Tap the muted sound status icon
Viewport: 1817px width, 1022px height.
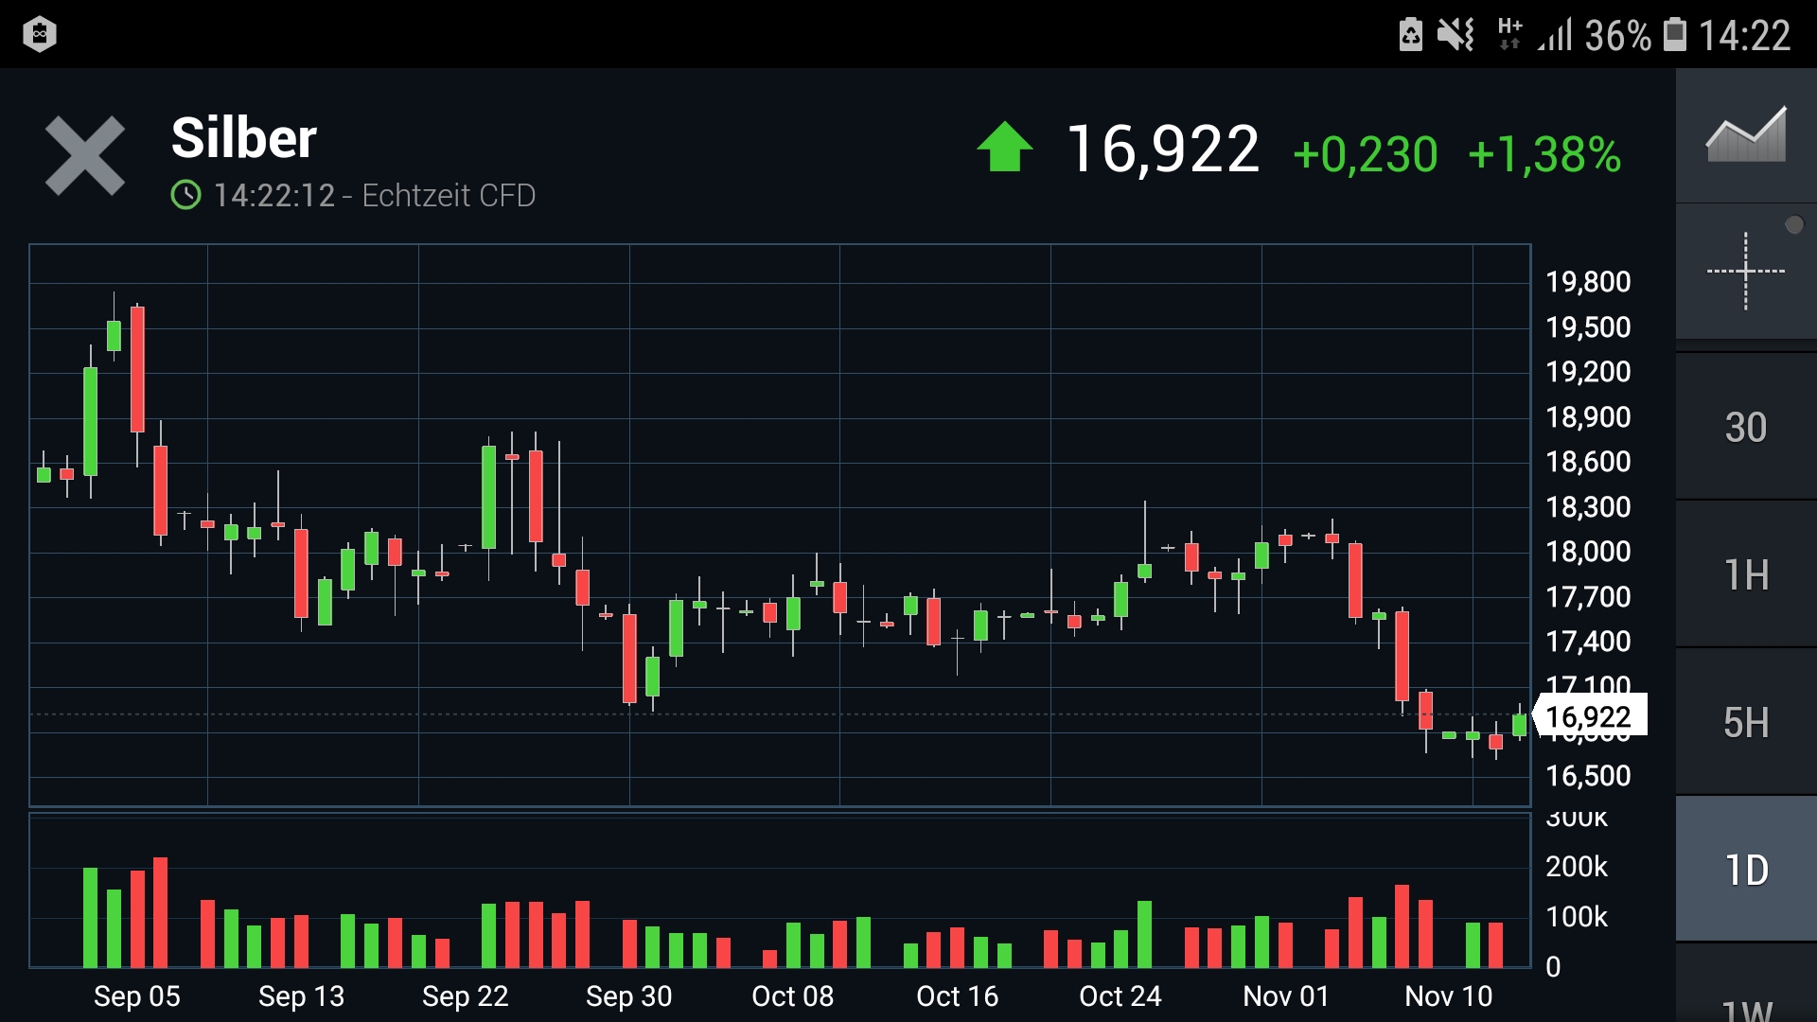click(1455, 34)
